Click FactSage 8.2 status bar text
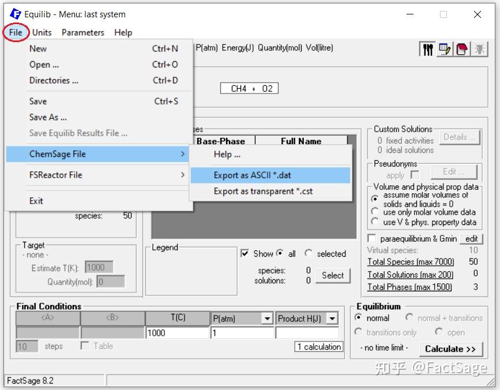Screen dimensions: 500x390 tap(31, 381)
